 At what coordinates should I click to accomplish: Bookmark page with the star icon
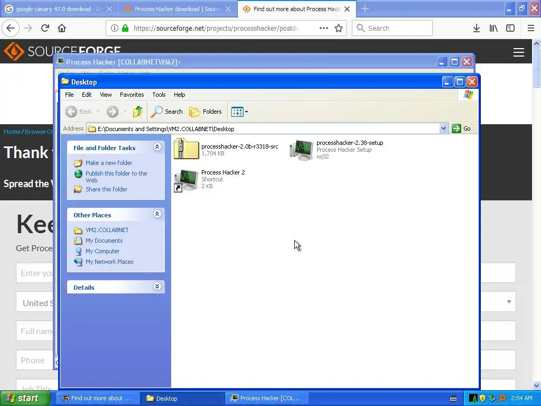(339, 28)
